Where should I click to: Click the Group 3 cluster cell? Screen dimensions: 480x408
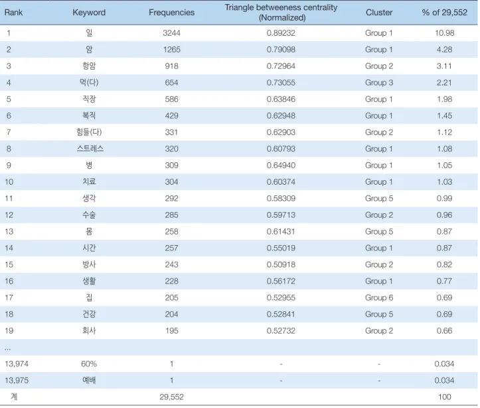coord(379,82)
